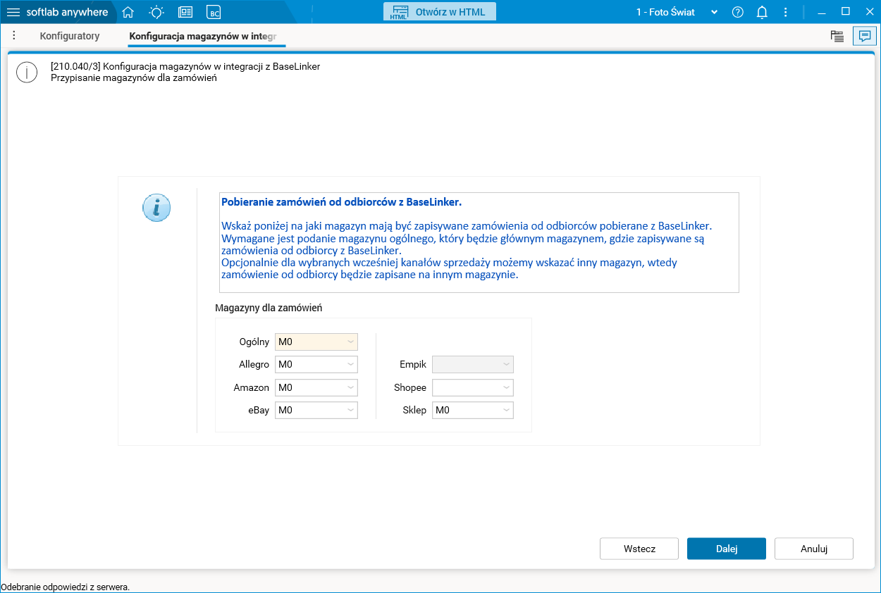Open the list panel icon at top right
Screen dimensions: 881x593
837,37
